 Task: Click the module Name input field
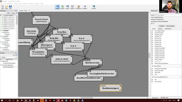point(168,15)
